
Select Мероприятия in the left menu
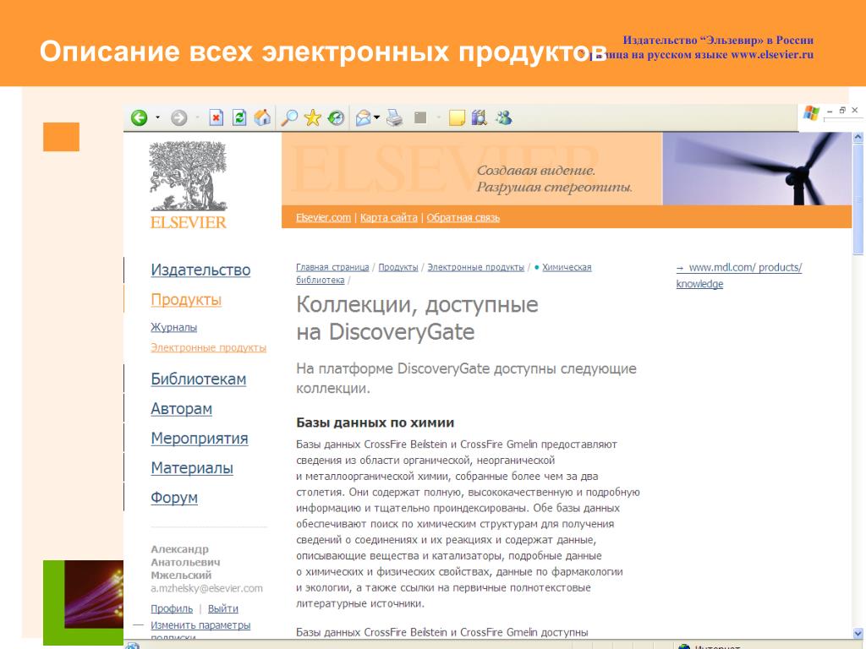click(200, 439)
